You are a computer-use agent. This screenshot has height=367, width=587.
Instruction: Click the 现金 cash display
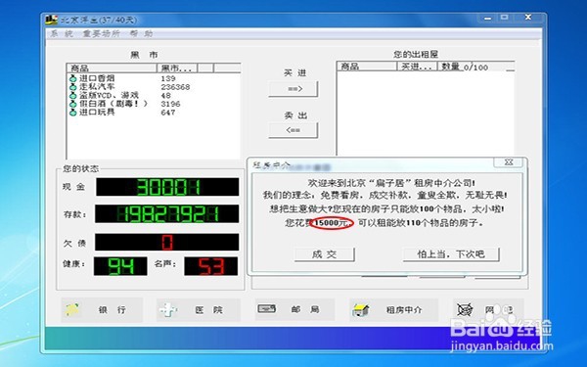coord(167,187)
